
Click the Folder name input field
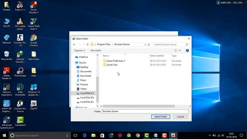coord(145,111)
